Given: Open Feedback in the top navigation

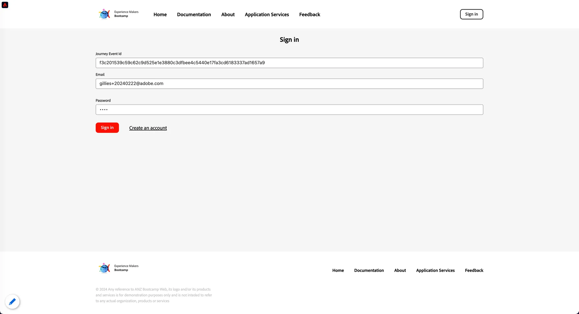Looking at the screenshot, I should pos(310,15).
